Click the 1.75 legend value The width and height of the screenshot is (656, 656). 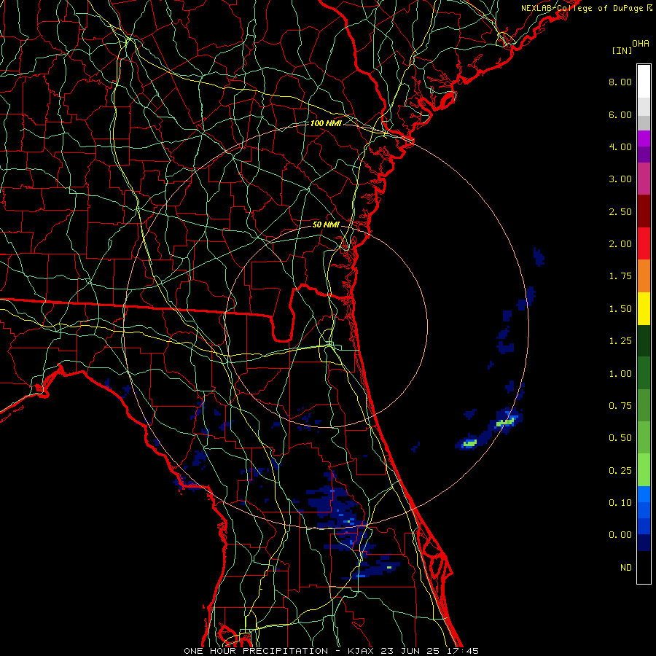click(x=620, y=276)
